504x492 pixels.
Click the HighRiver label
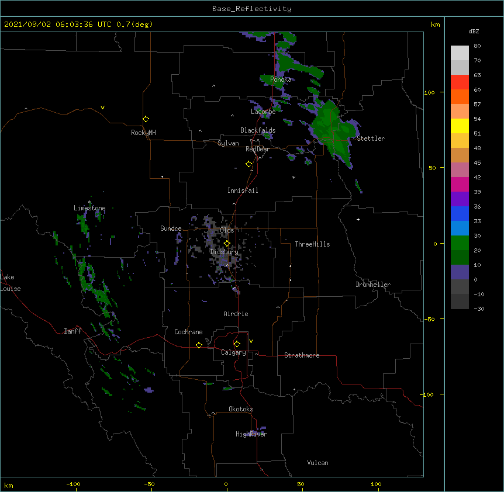point(251,434)
